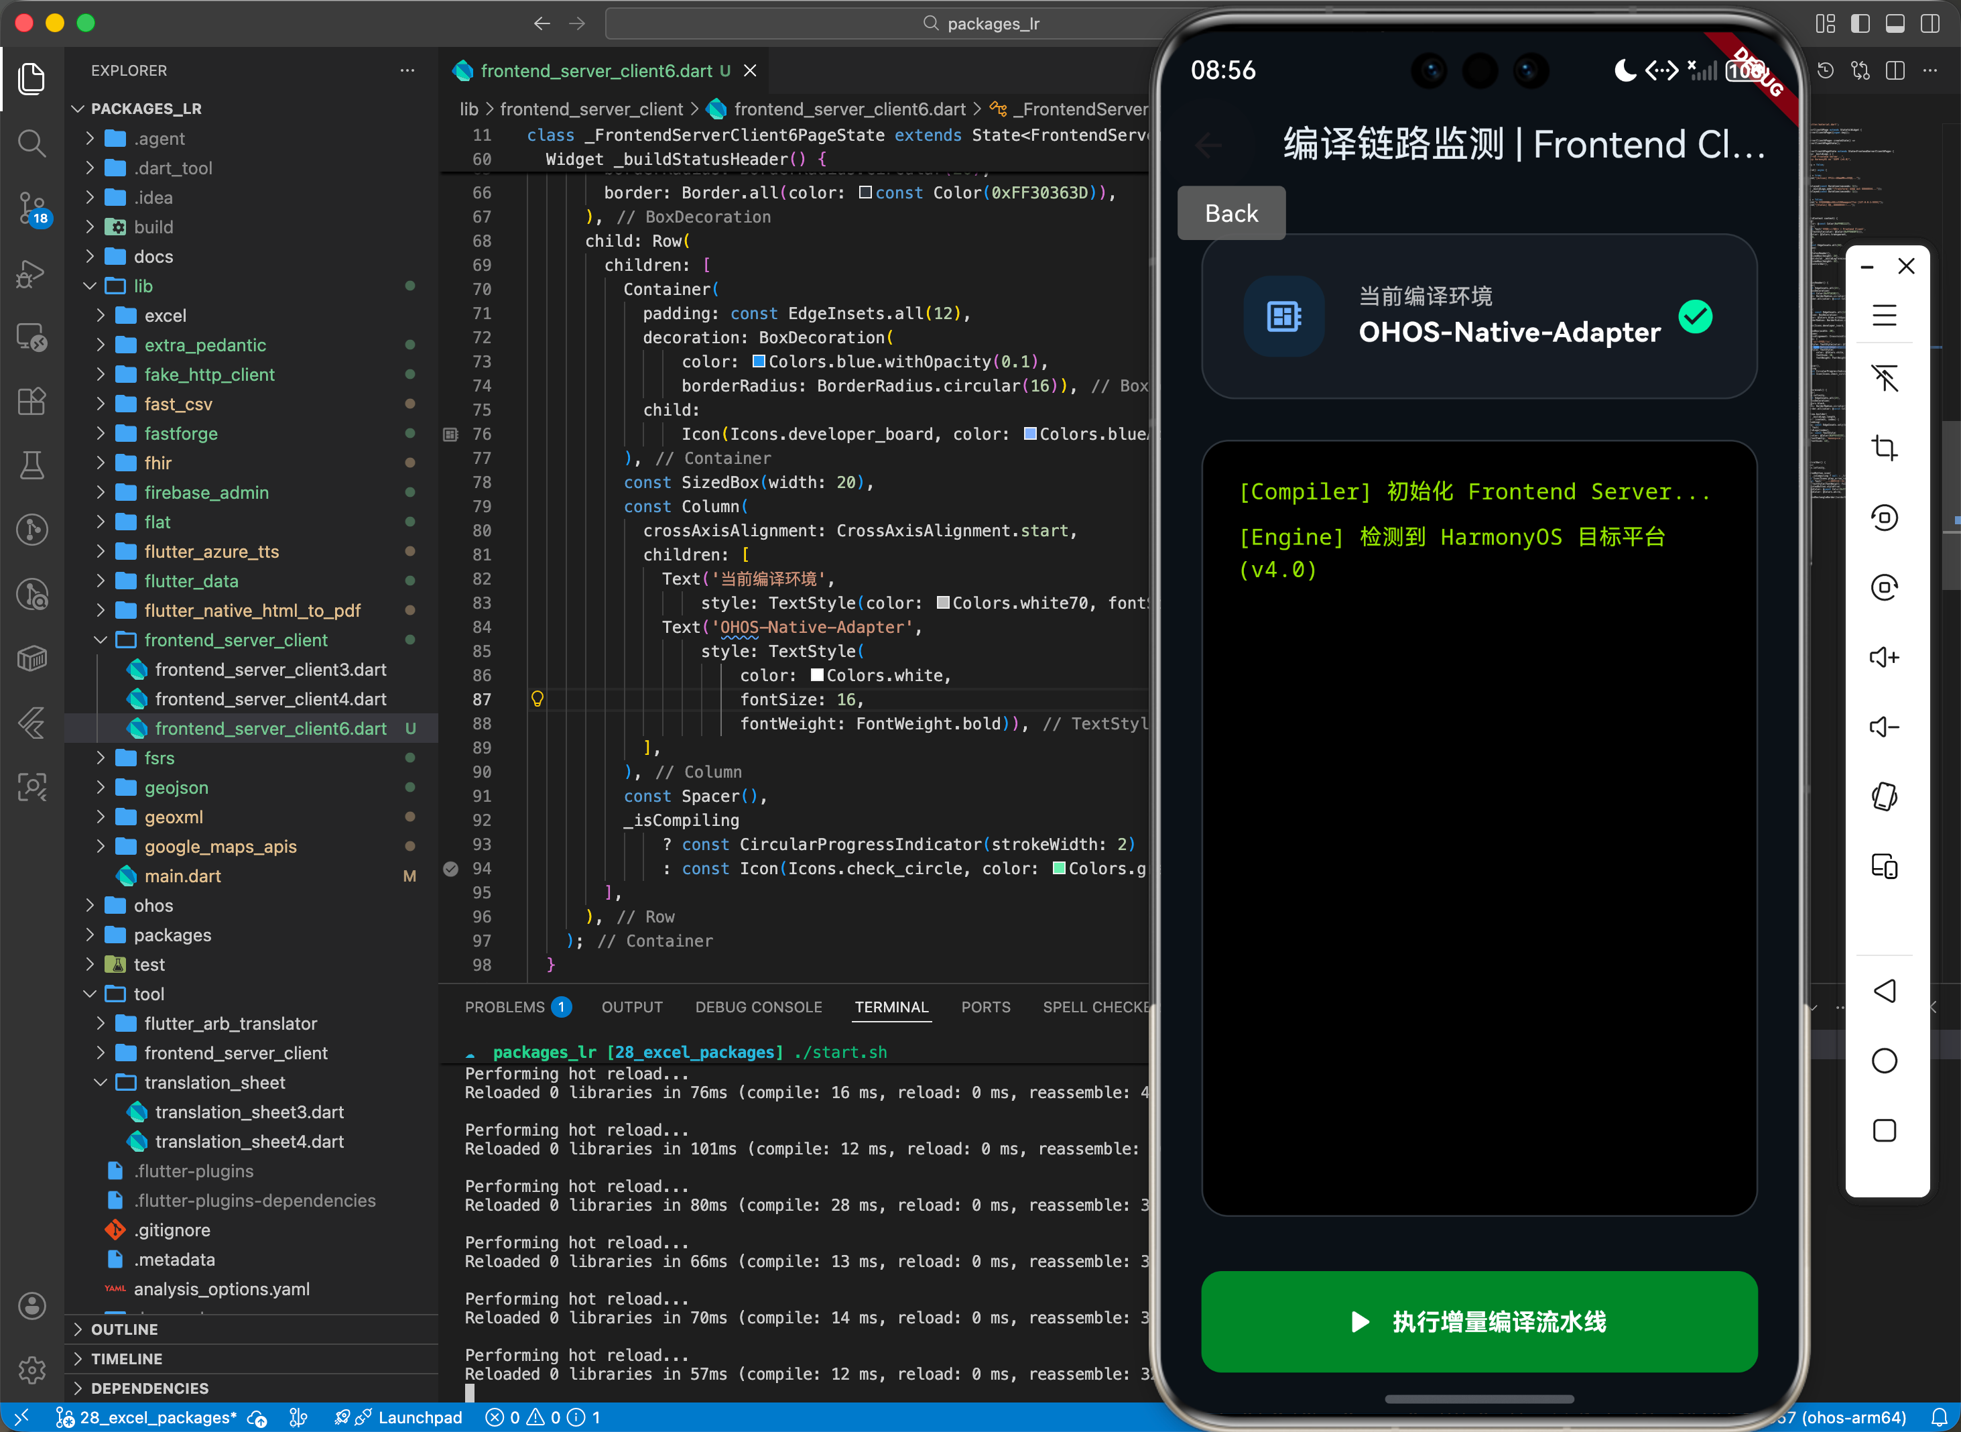Switch to the PROBLEMS tab
Screen dimensions: 1961x1432
tap(505, 1006)
